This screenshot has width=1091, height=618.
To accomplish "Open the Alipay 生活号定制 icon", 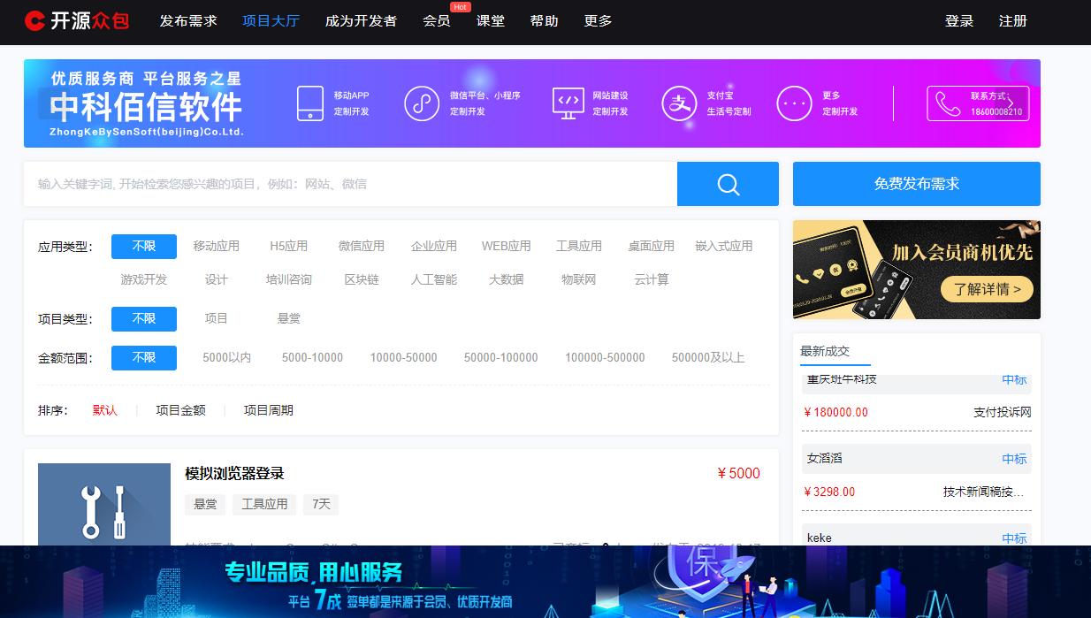I will pyautogui.click(x=678, y=103).
